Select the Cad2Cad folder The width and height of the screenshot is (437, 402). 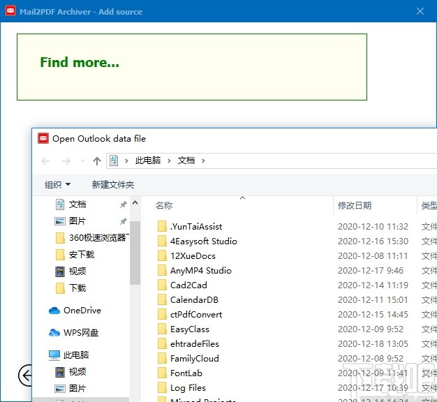188,285
